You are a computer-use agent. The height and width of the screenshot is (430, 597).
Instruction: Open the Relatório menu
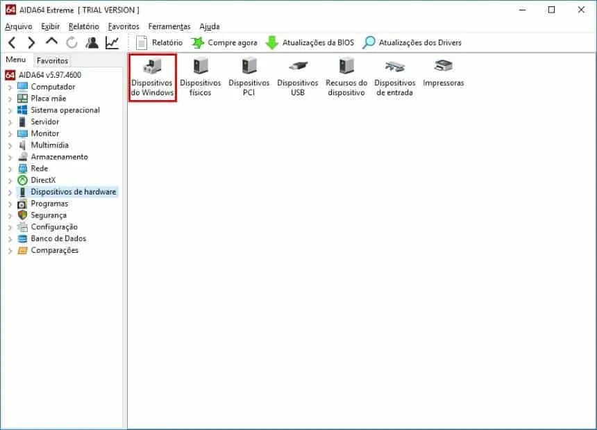(84, 26)
